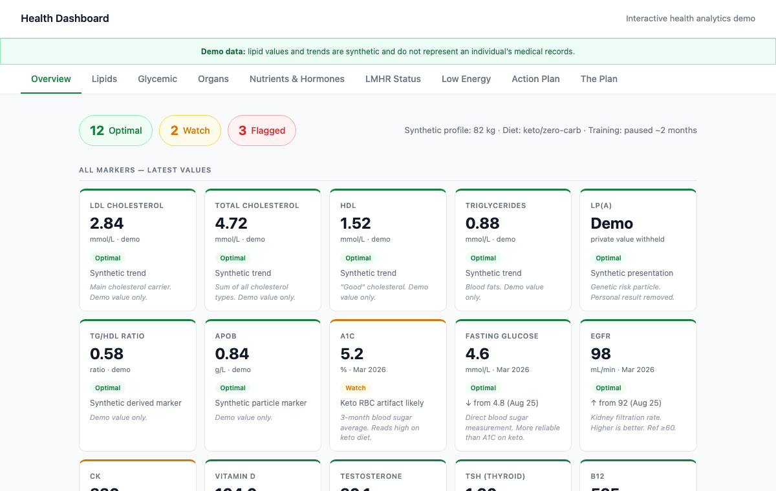Open the Low Energy tab
The image size is (776, 491).
466,79
